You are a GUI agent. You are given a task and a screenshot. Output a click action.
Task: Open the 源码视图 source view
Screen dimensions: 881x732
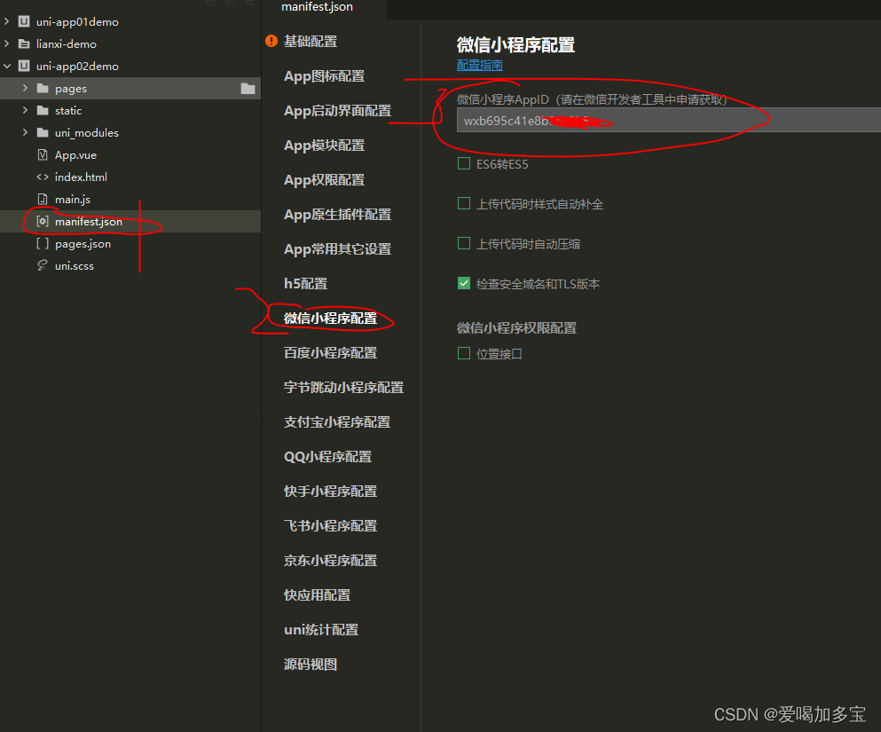[x=311, y=665]
